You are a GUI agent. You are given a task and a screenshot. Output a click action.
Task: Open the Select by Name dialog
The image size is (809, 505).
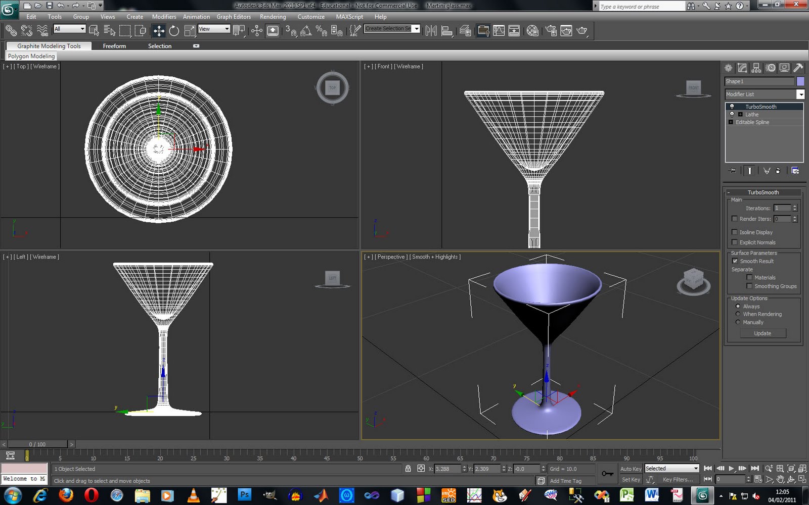click(110, 30)
